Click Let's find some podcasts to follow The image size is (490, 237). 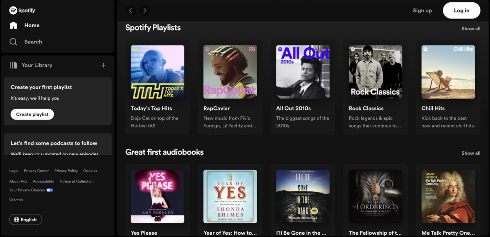click(x=54, y=143)
